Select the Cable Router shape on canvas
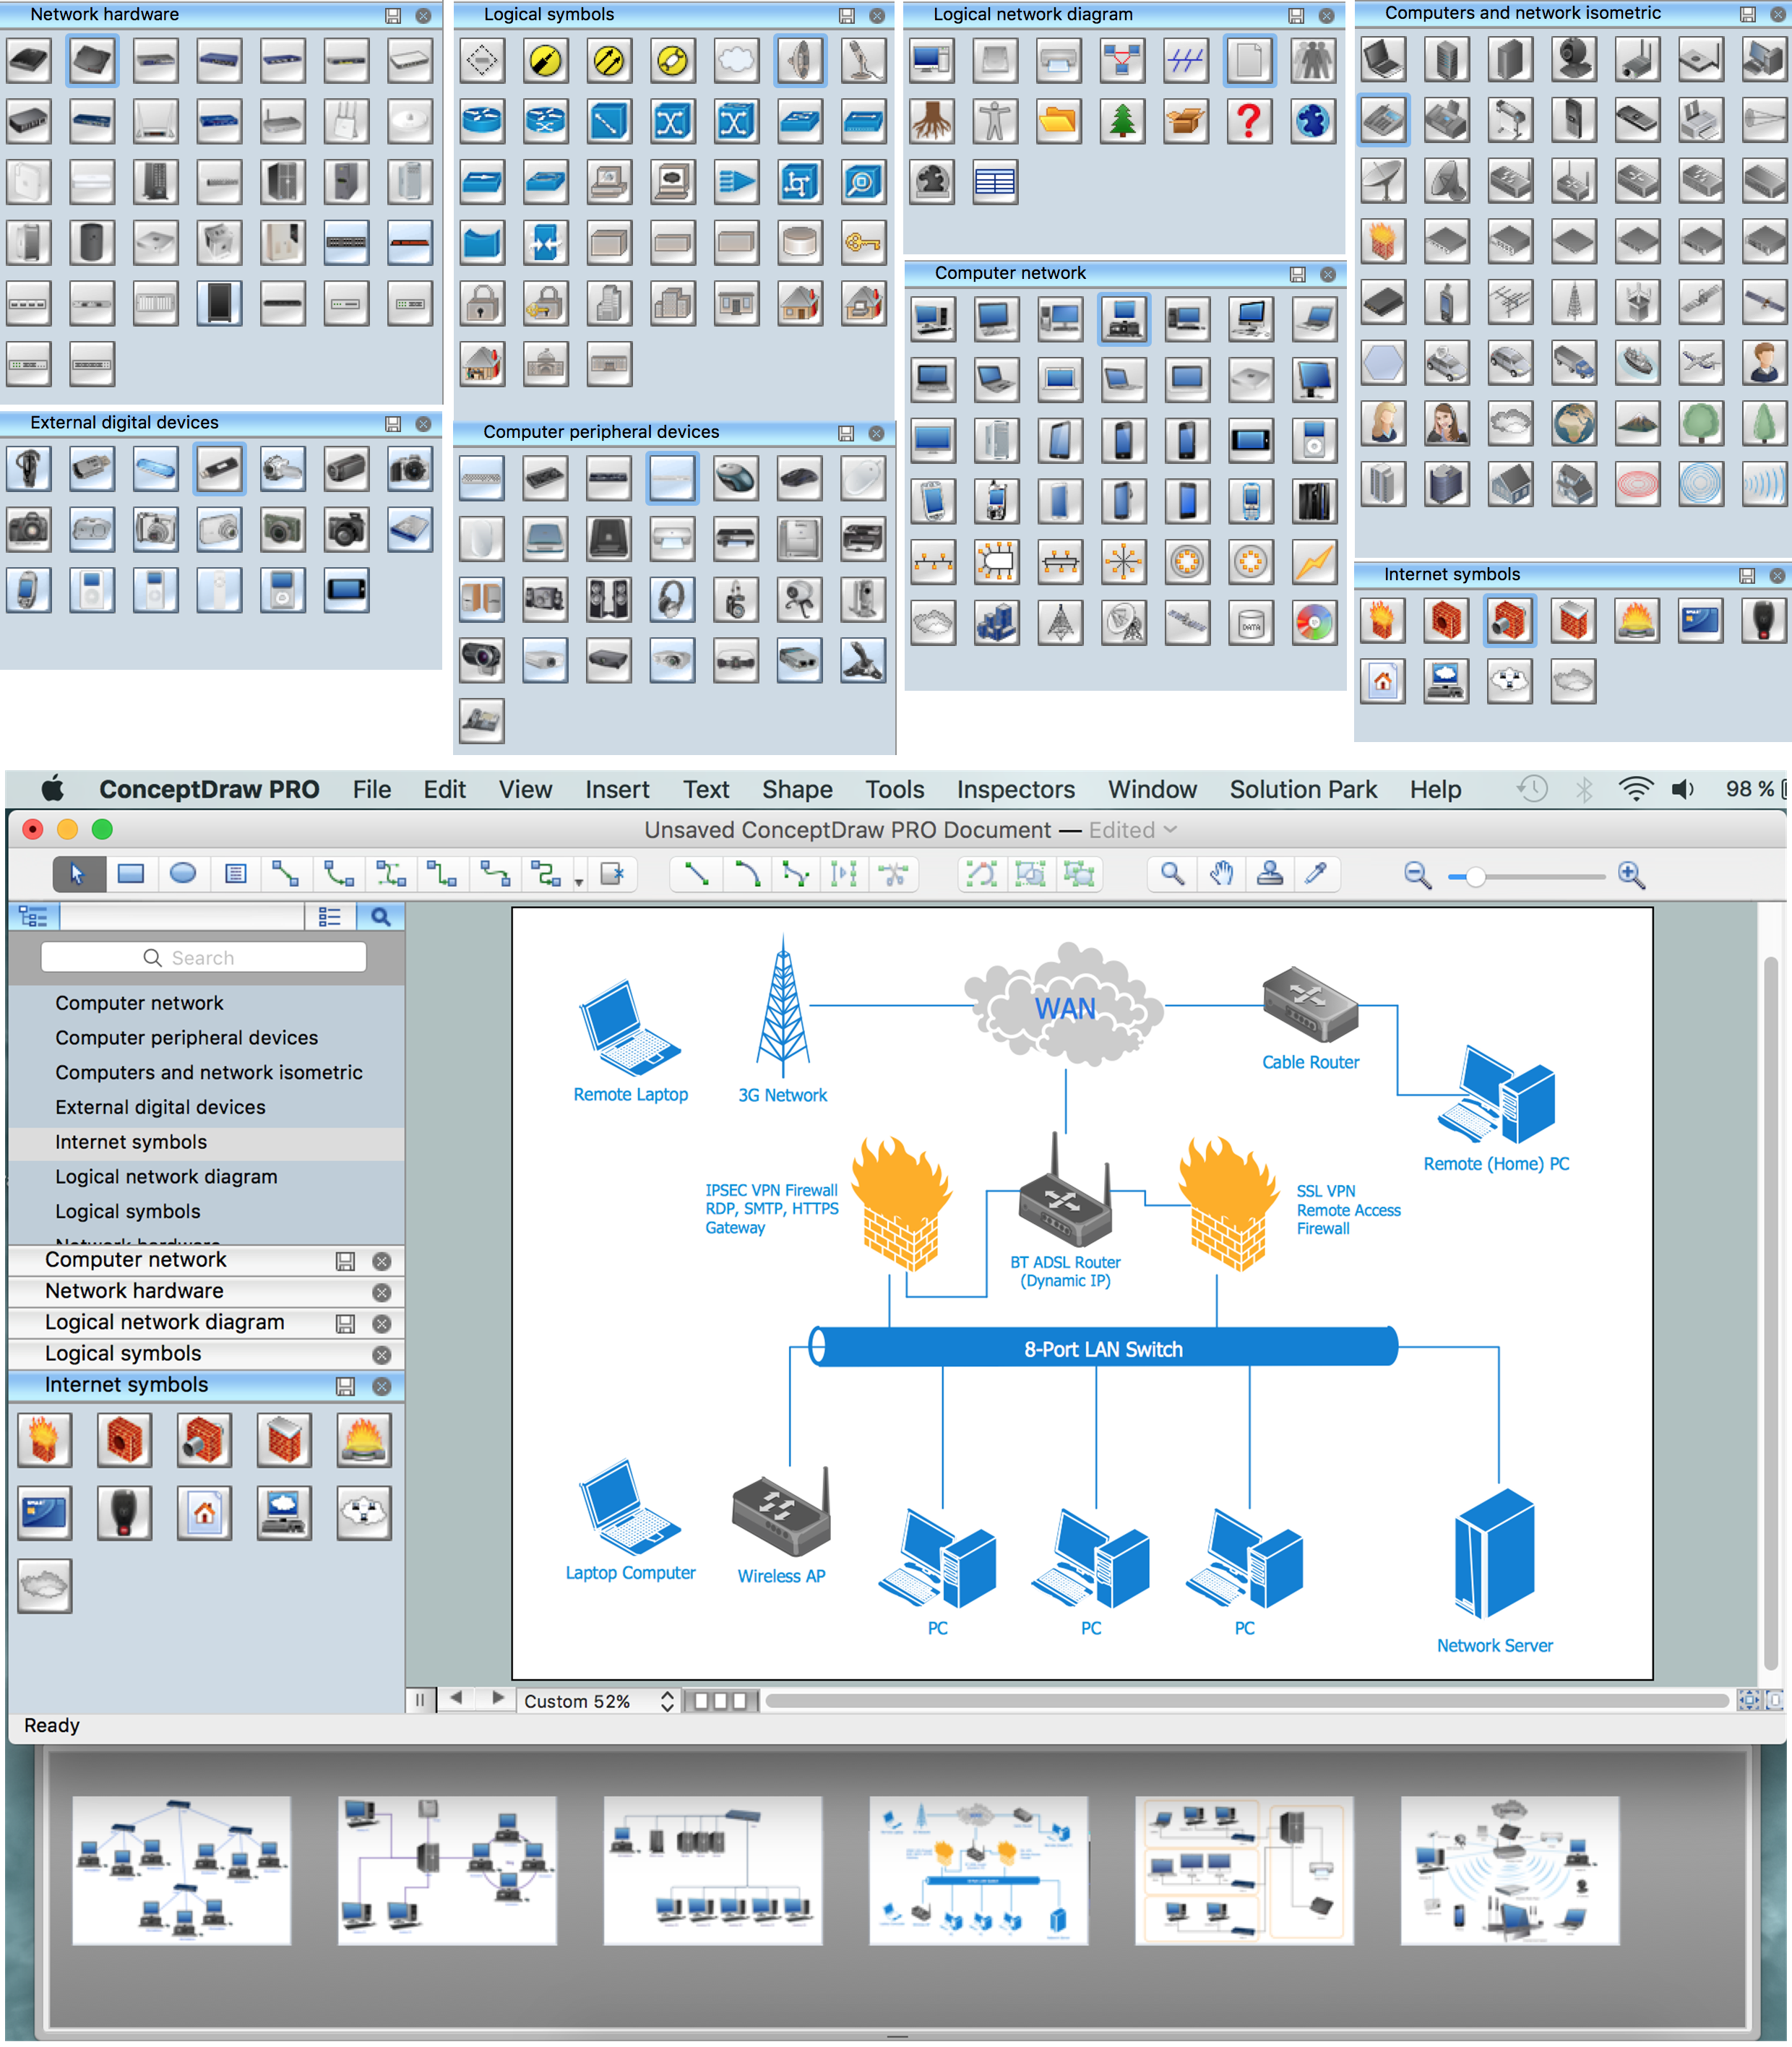Screen dimensions: 1792x2047 1310,1004
